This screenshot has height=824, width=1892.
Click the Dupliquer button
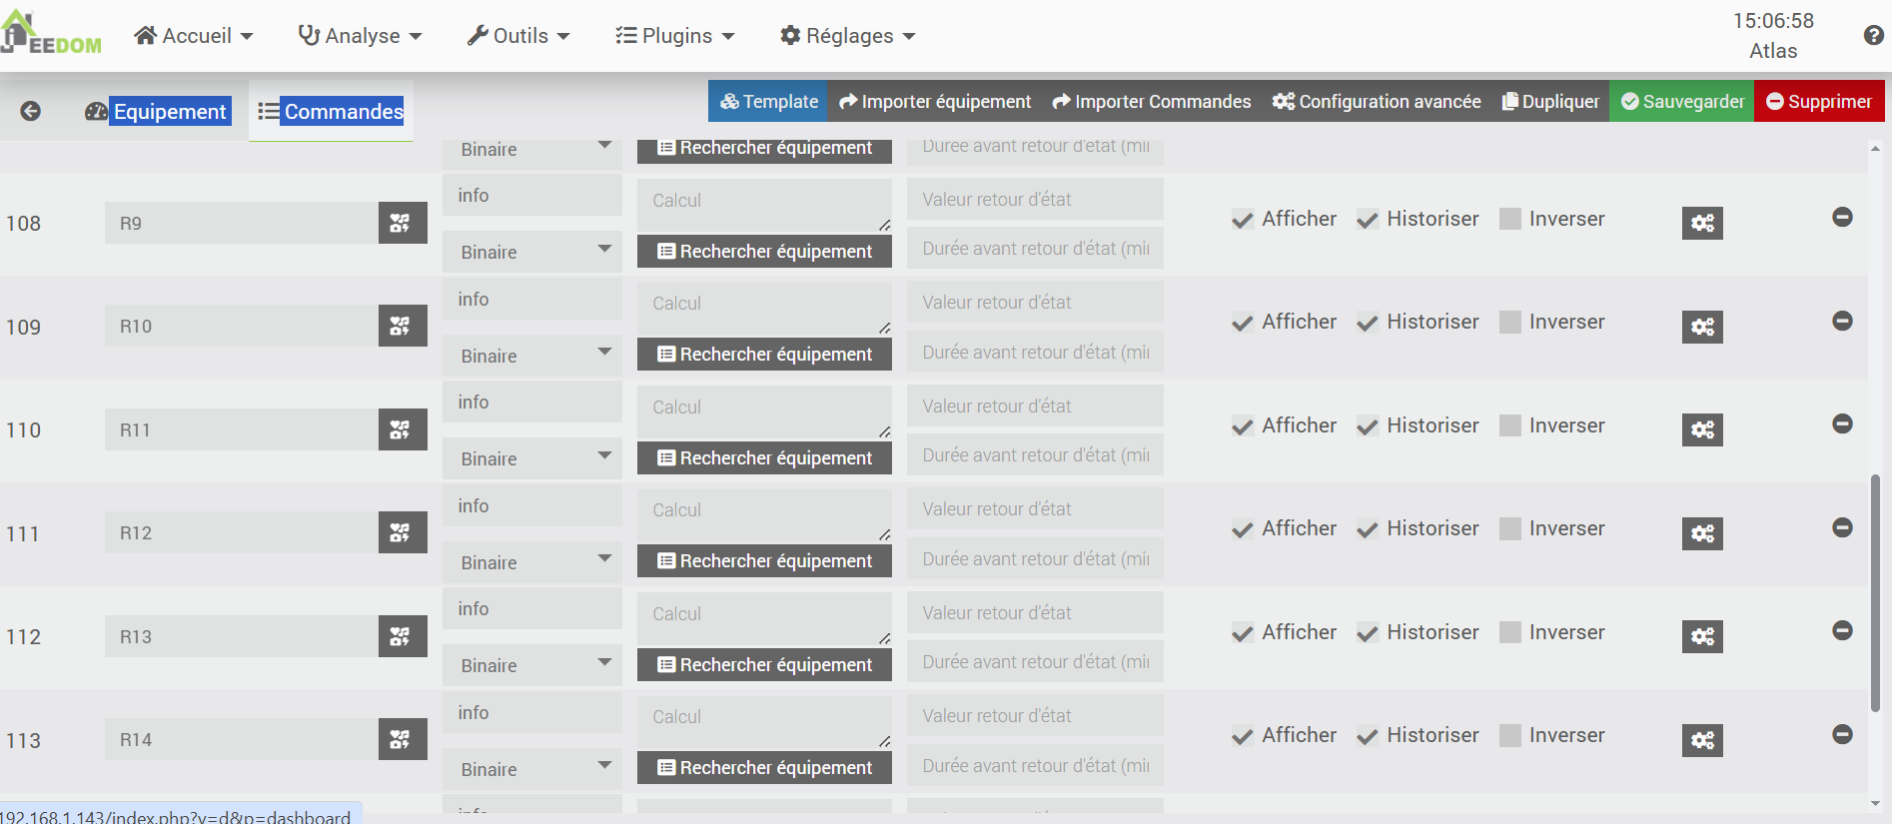point(1550,101)
